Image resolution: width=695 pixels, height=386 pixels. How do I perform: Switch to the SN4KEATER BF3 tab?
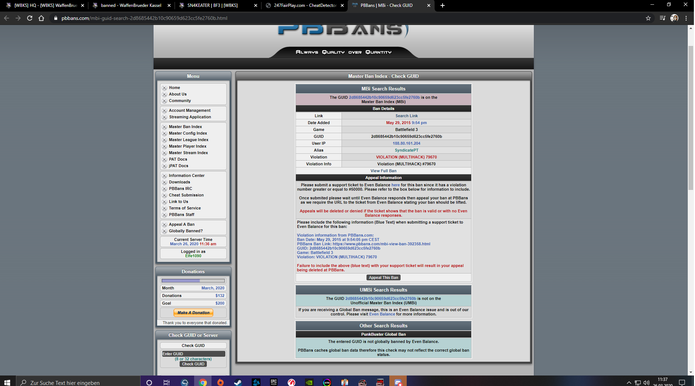[218, 5]
